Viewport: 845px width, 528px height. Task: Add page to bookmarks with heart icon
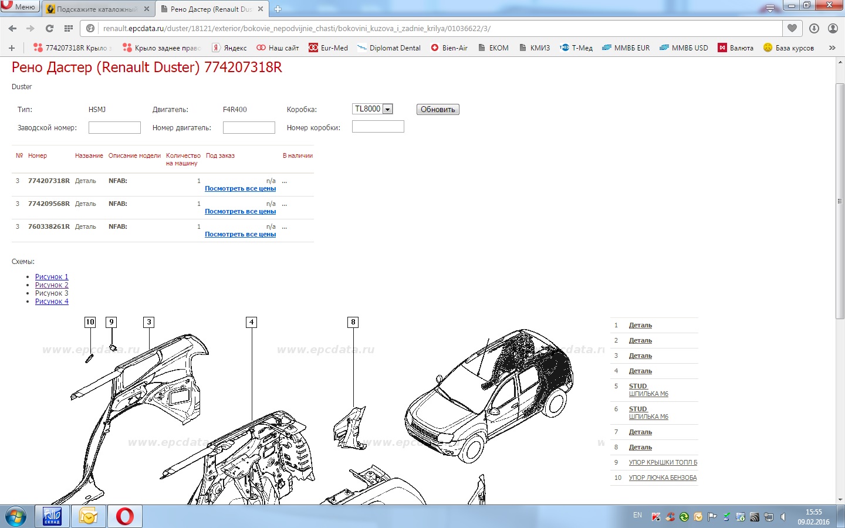pos(792,28)
